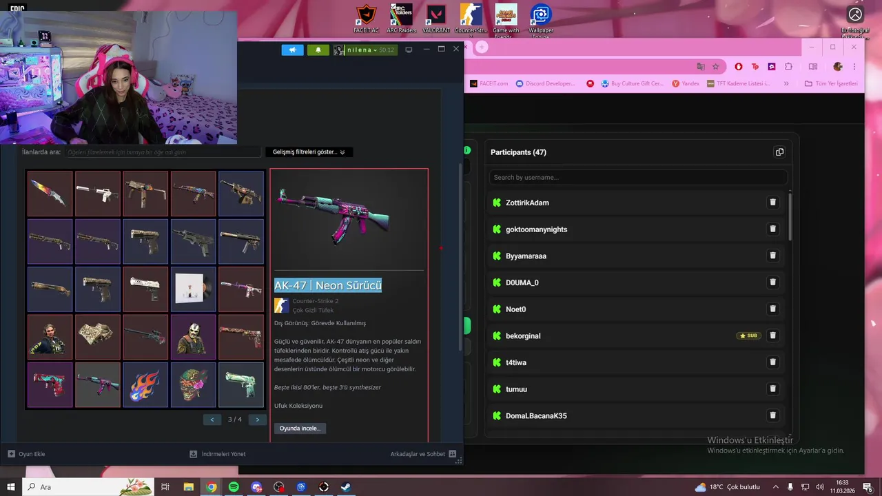Open Buy Culture Gift Cer... bookmark
The width and height of the screenshot is (882, 496).
(x=632, y=83)
